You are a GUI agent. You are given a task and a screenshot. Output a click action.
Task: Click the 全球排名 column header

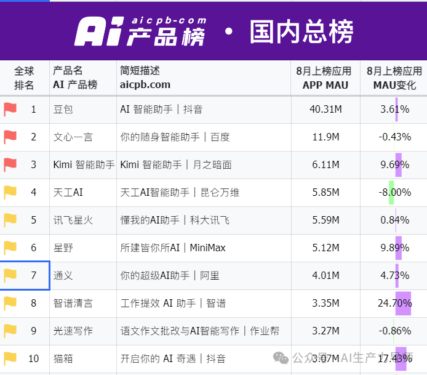tap(25, 78)
